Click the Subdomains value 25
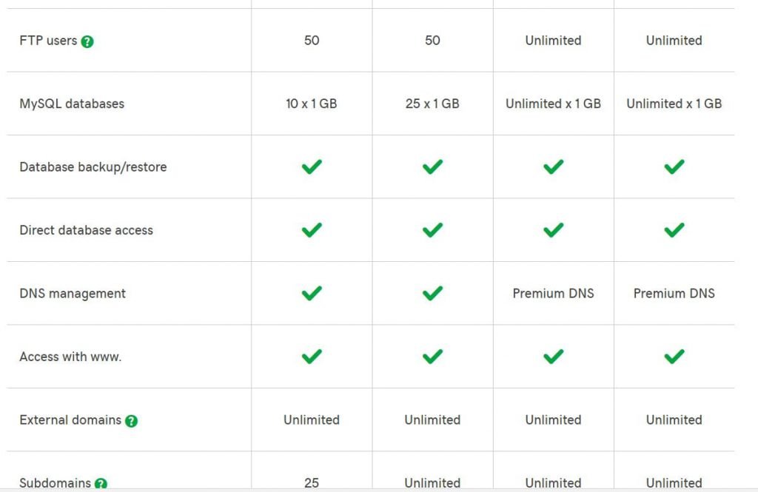Screen dimensions: 758x492 [312, 483]
